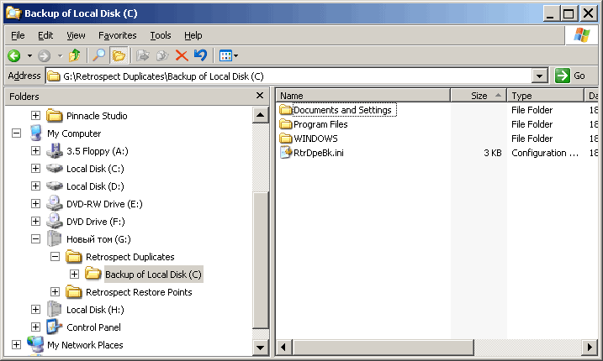Close the Folders pane
Image resolution: width=603 pixels, height=361 pixels.
(x=260, y=95)
